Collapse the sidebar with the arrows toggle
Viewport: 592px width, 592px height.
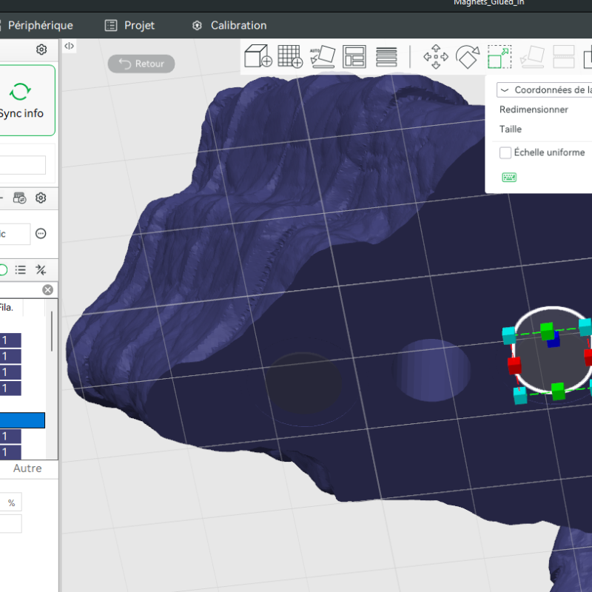click(69, 46)
